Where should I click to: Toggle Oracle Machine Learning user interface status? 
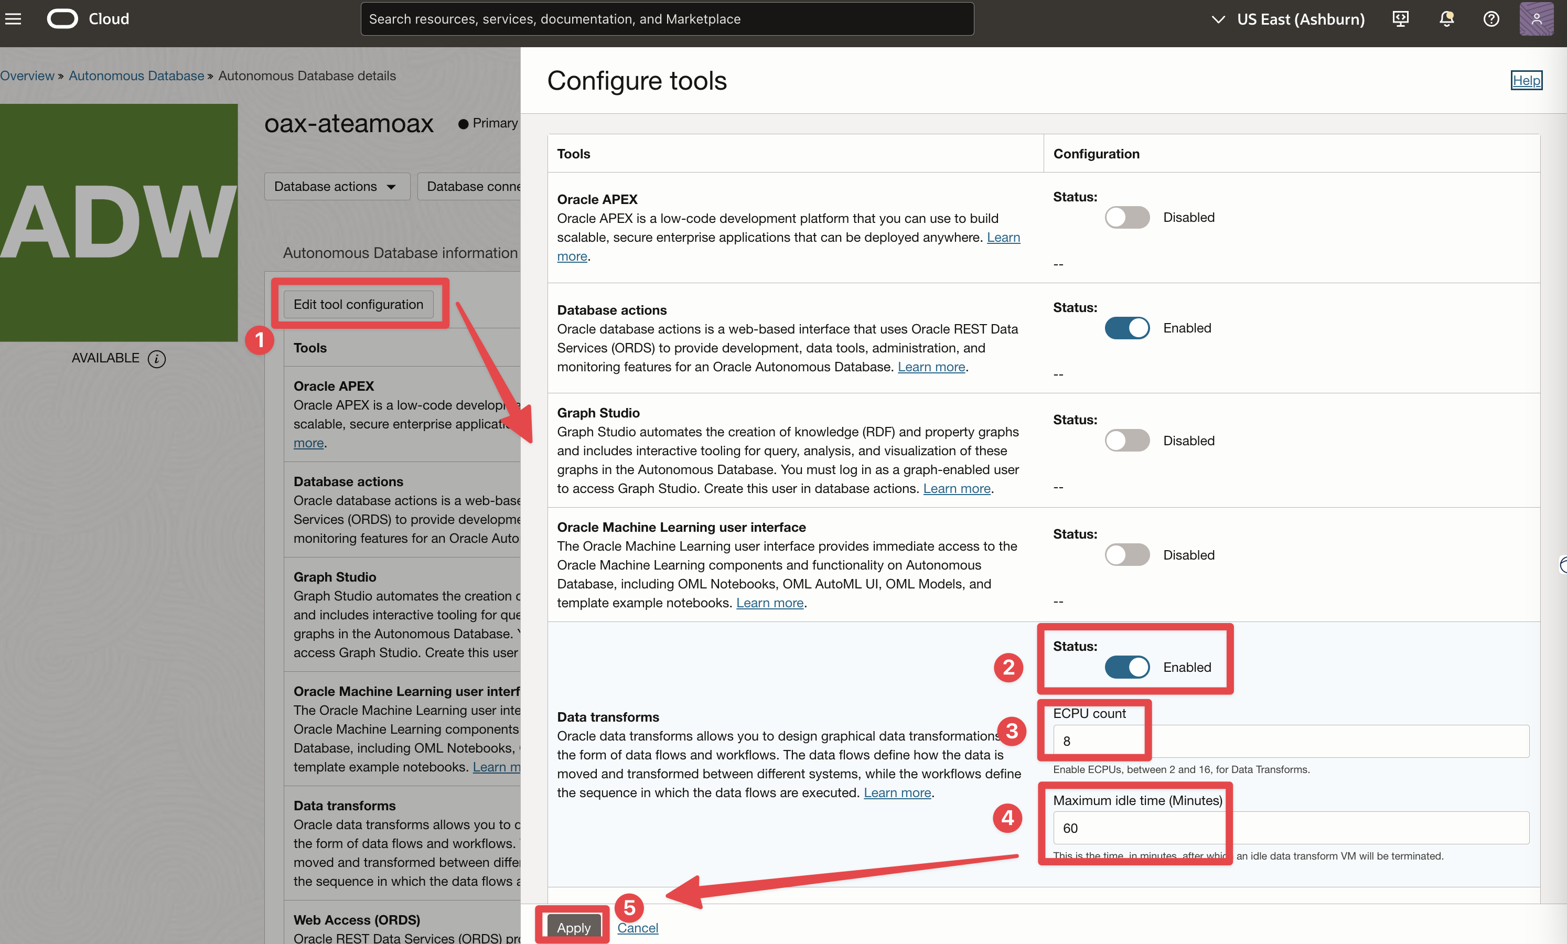coord(1126,555)
